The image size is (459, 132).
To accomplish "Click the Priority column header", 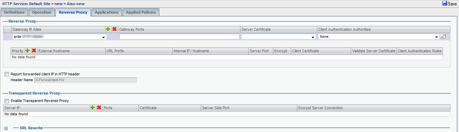I will click(17, 51).
